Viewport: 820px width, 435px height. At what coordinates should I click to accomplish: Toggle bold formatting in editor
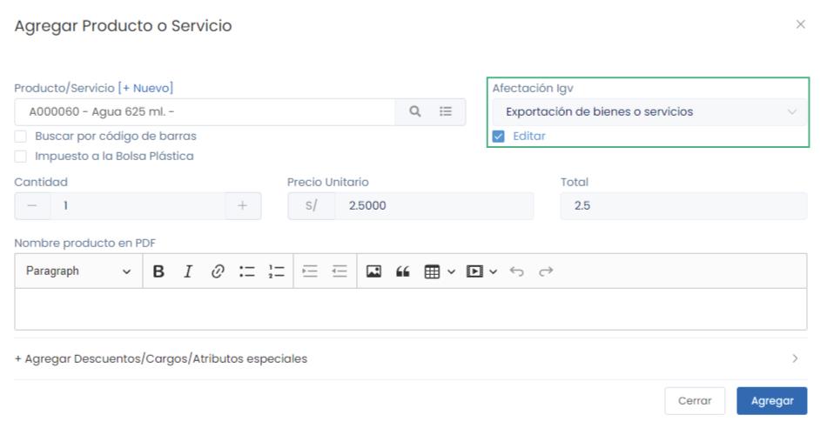[158, 271]
